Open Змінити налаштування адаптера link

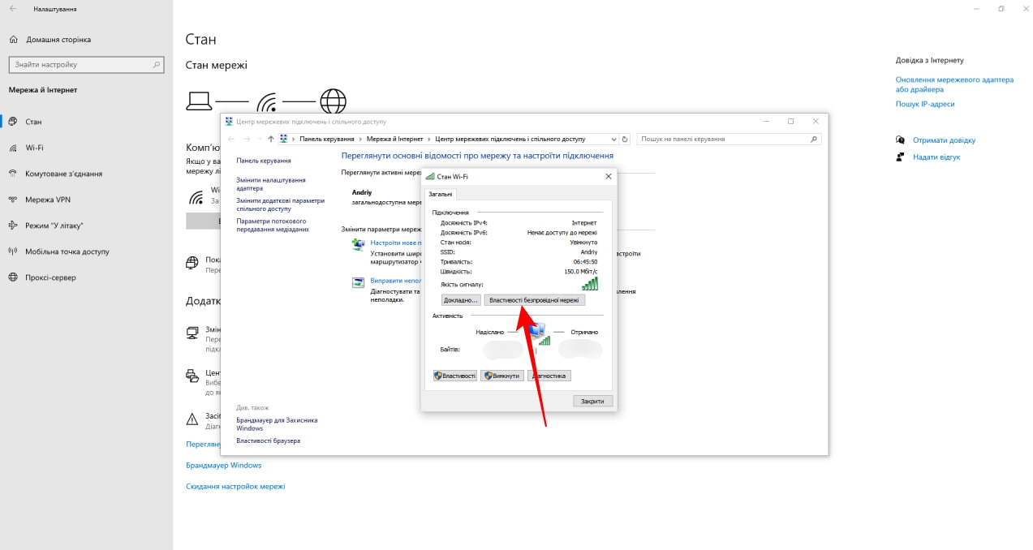coord(270,184)
